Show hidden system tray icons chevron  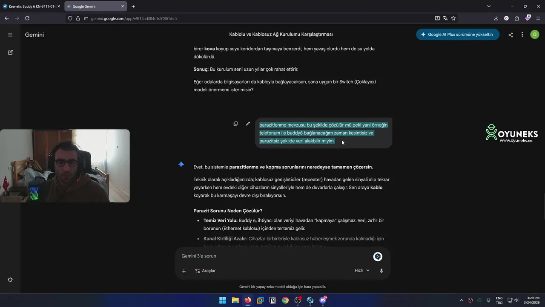461,300
